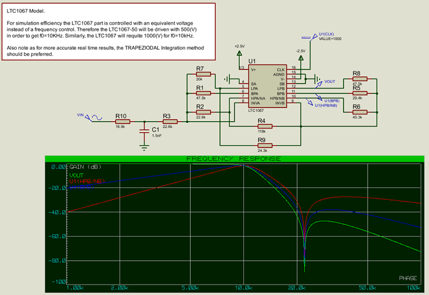Click the green VOUT trace label in graph
429x295 pixels.
point(77,175)
